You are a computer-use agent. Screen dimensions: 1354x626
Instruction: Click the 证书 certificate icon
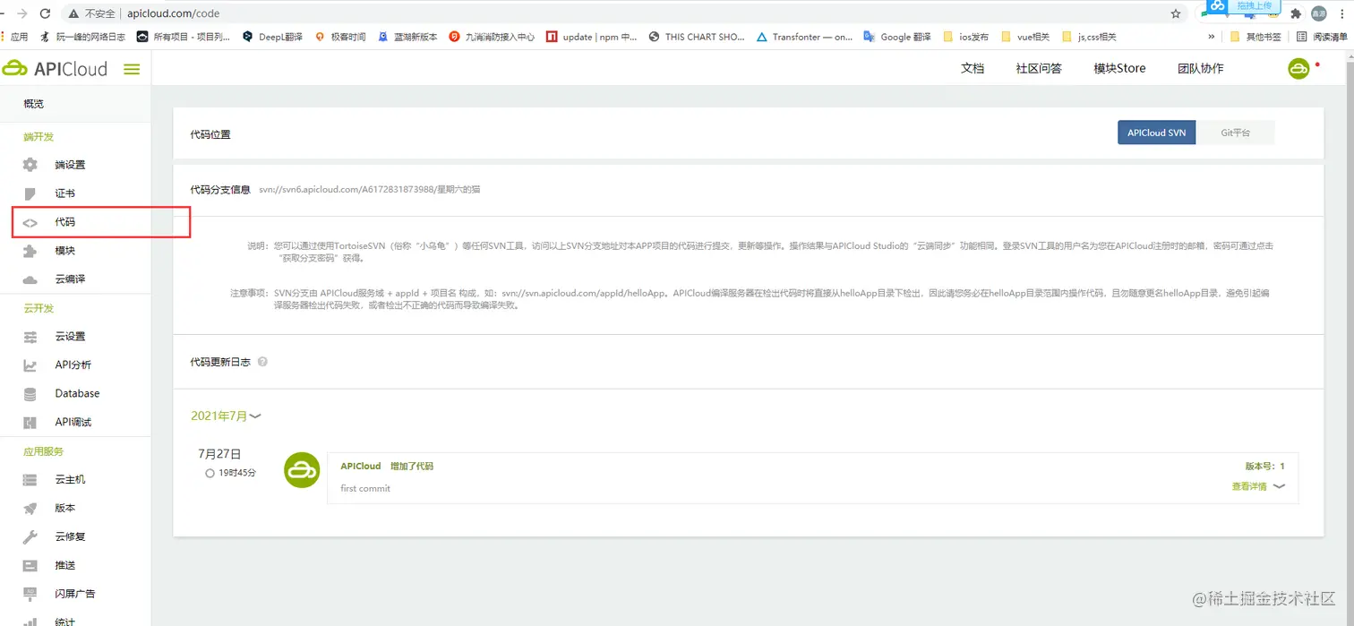pyautogui.click(x=30, y=193)
